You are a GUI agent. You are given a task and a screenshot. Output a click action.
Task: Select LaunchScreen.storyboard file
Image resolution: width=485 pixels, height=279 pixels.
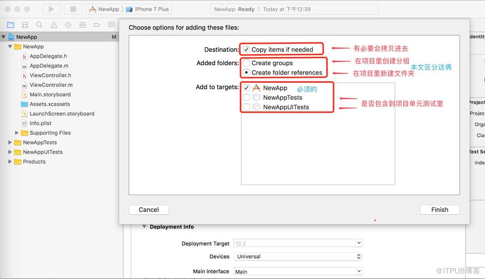tap(62, 114)
